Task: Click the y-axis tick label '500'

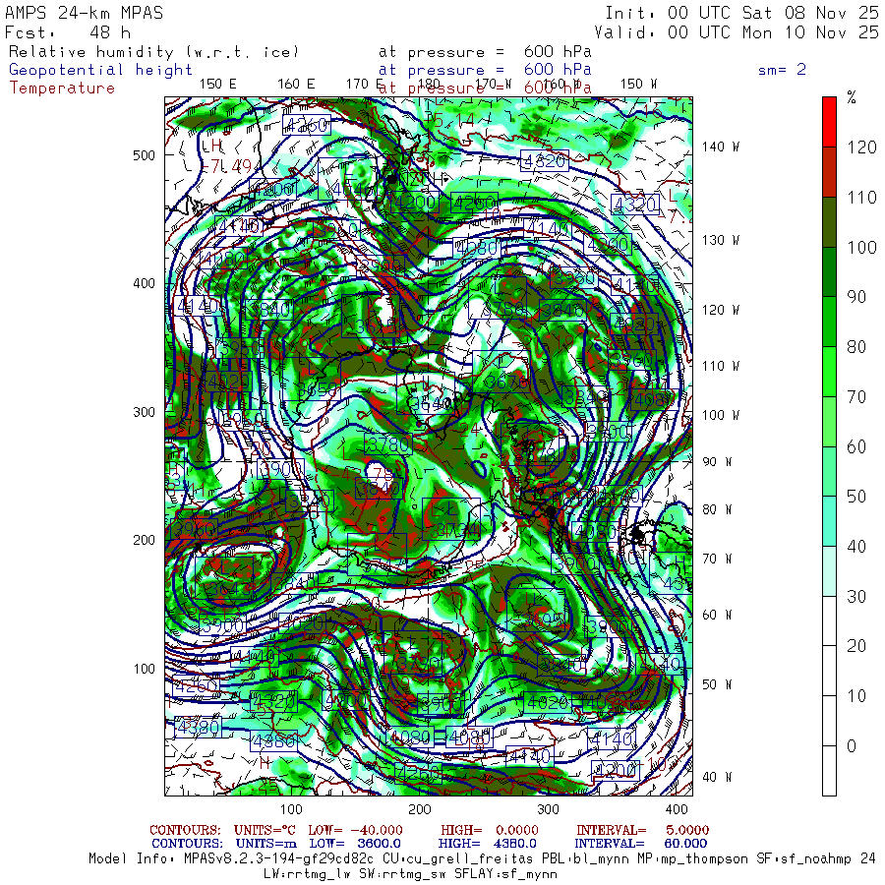Action: (144, 155)
